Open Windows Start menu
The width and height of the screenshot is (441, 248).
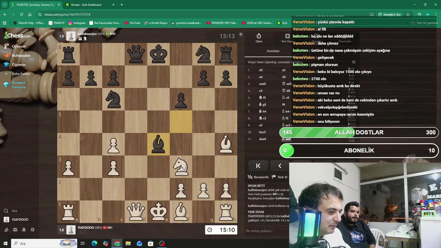(x=5, y=244)
